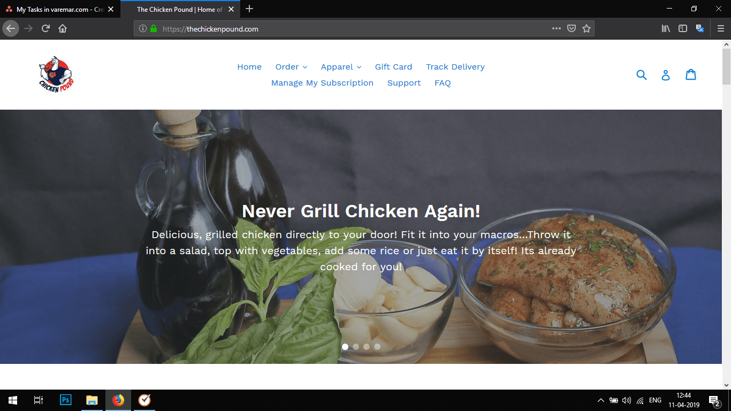Click the ENG language indicator
Viewport: 731px width, 411px height.
click(x=655, y=400)
